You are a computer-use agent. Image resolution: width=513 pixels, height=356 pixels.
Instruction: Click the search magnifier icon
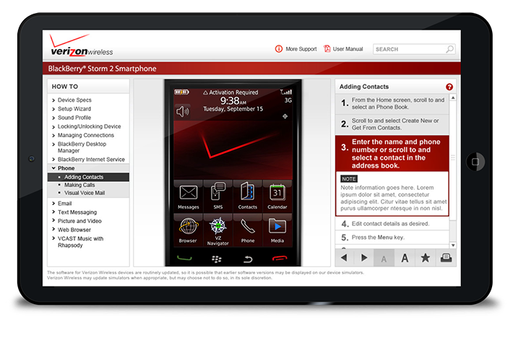(x=450, y=49)
